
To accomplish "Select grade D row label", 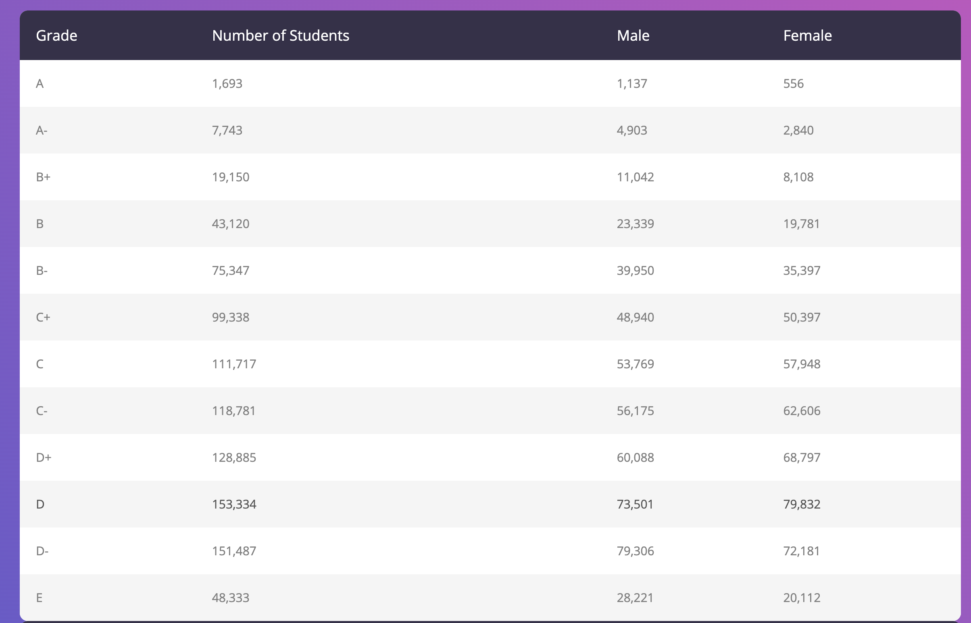I will pyautogui.click(x=40, y=504).
